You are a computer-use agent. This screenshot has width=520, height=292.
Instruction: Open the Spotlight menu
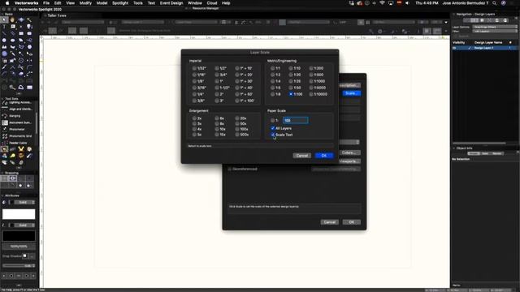[x=120, y=3]
